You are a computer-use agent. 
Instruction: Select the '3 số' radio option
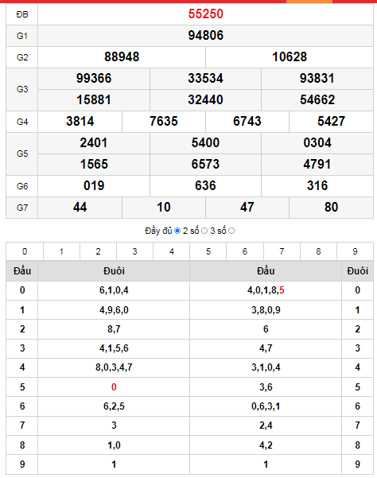pos(231,231)
